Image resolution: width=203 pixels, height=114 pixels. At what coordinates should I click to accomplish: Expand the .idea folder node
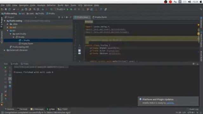pos(8,24)
